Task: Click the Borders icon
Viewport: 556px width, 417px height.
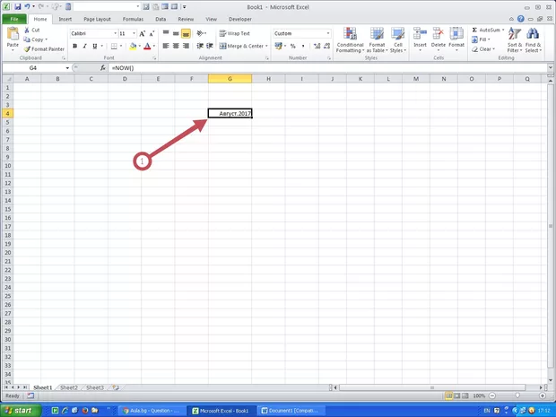Action: (114, 46)
